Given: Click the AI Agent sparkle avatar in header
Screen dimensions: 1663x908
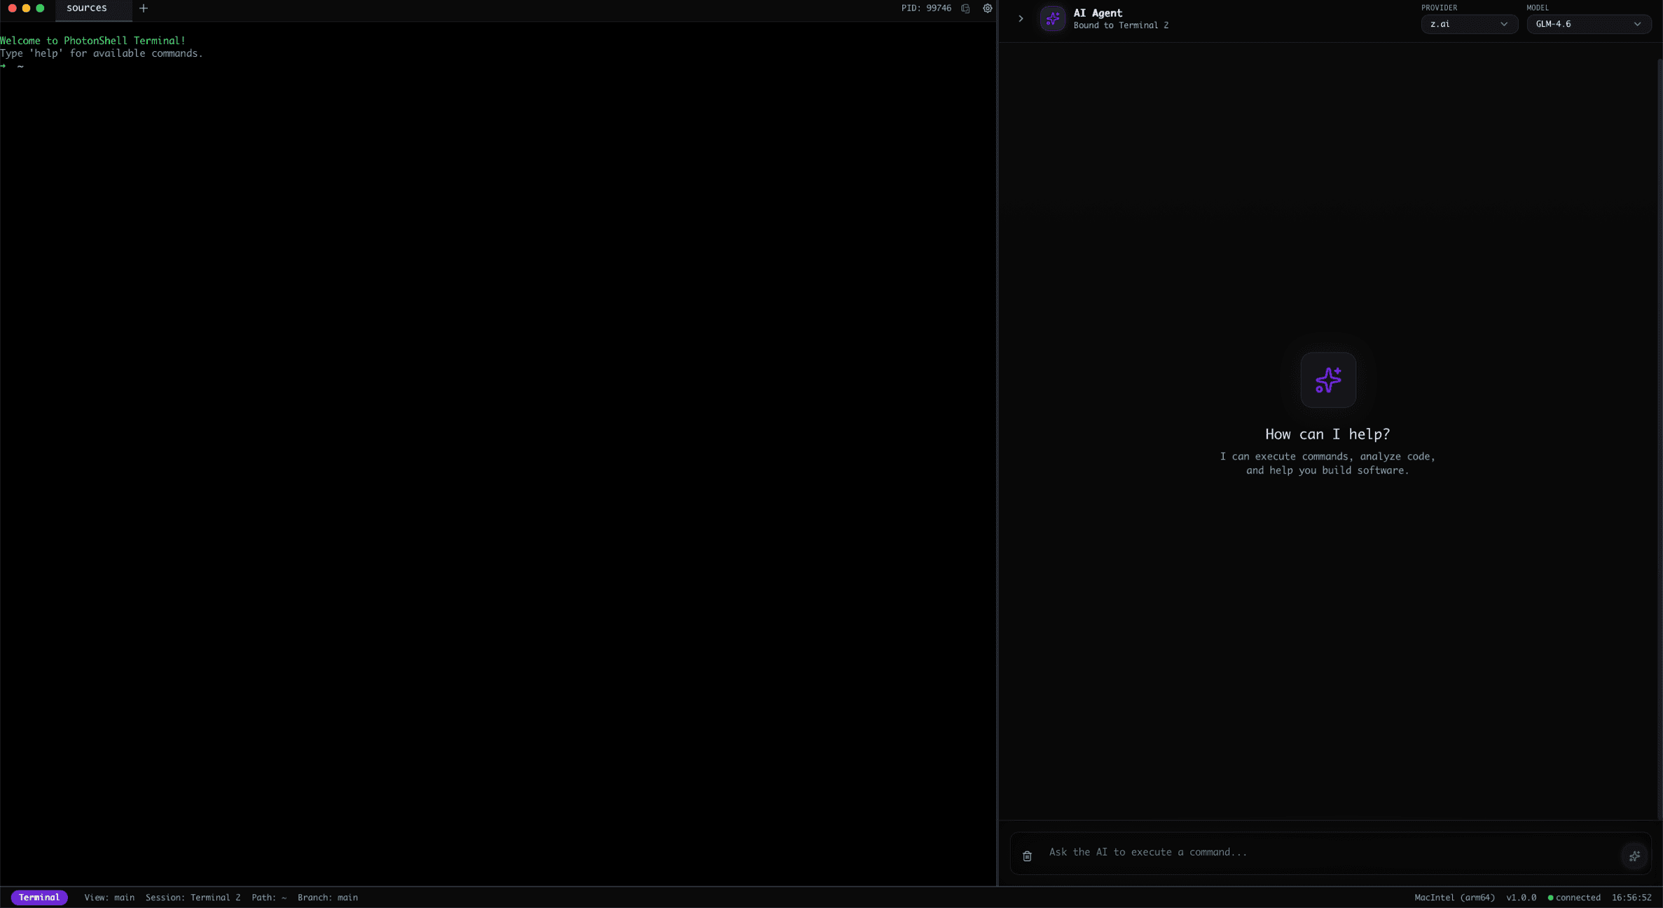Looking at the screenshot, I should coord(1053,19).
